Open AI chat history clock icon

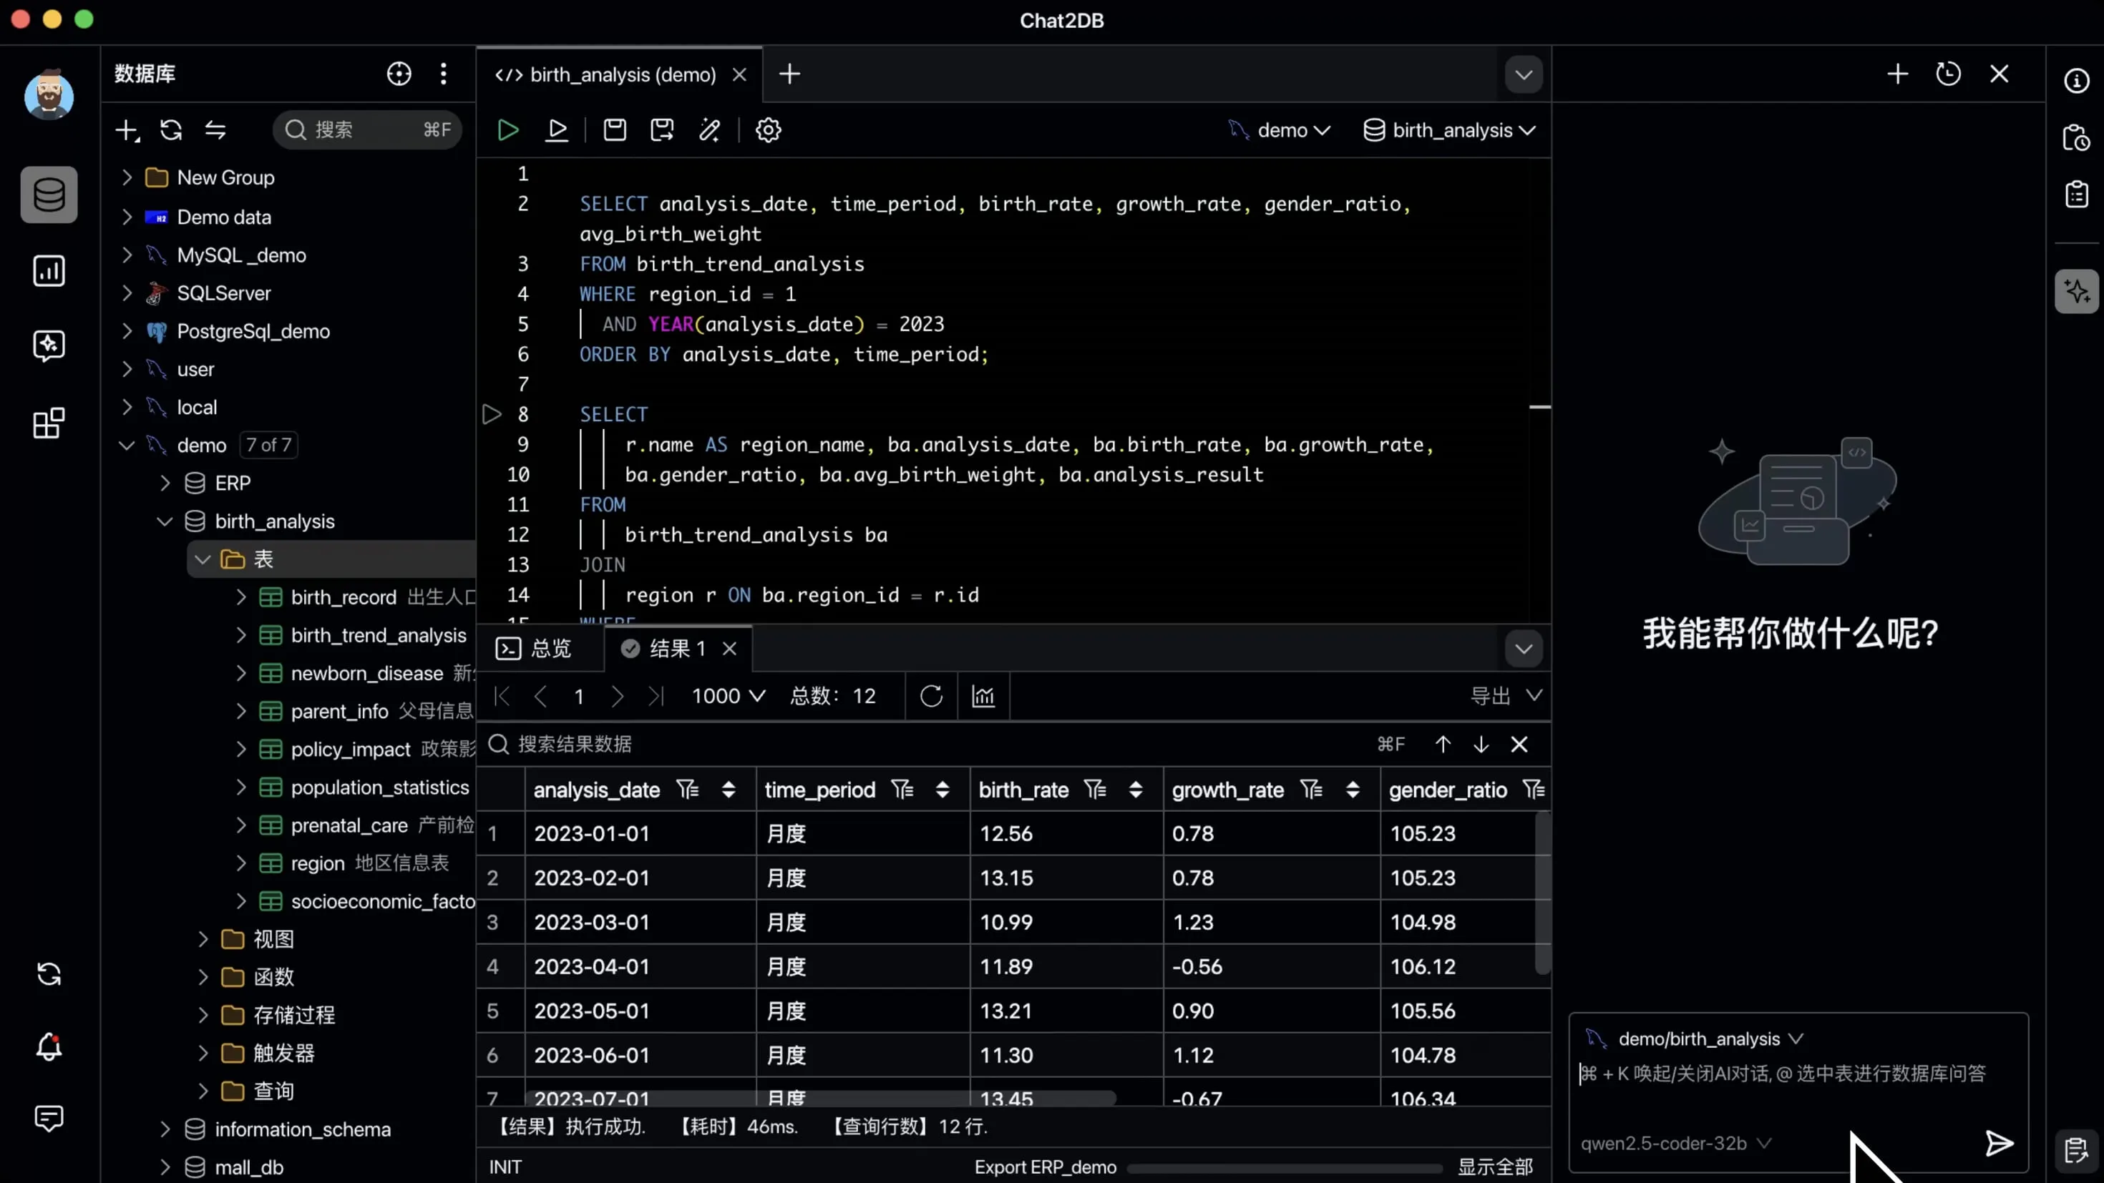click(x=1948, y=74)
